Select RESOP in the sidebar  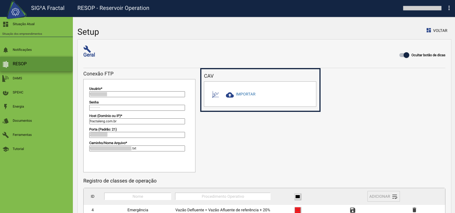20,64
